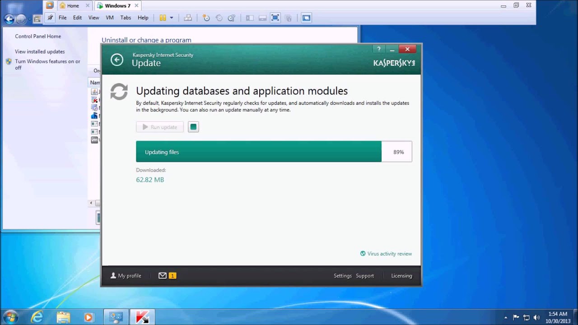Open the Kaspersky notifications envelope

pyautogui.click(x=163, y=275)
